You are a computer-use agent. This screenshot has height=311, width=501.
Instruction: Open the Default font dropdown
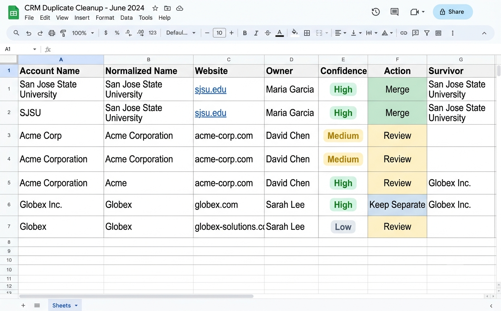click(181, 33)
